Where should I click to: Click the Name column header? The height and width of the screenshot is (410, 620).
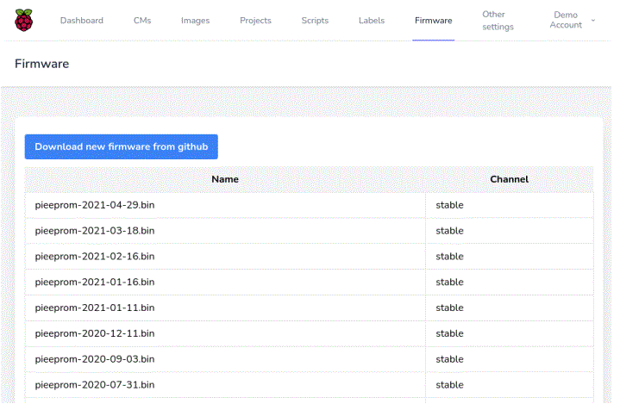pos(225,179)
